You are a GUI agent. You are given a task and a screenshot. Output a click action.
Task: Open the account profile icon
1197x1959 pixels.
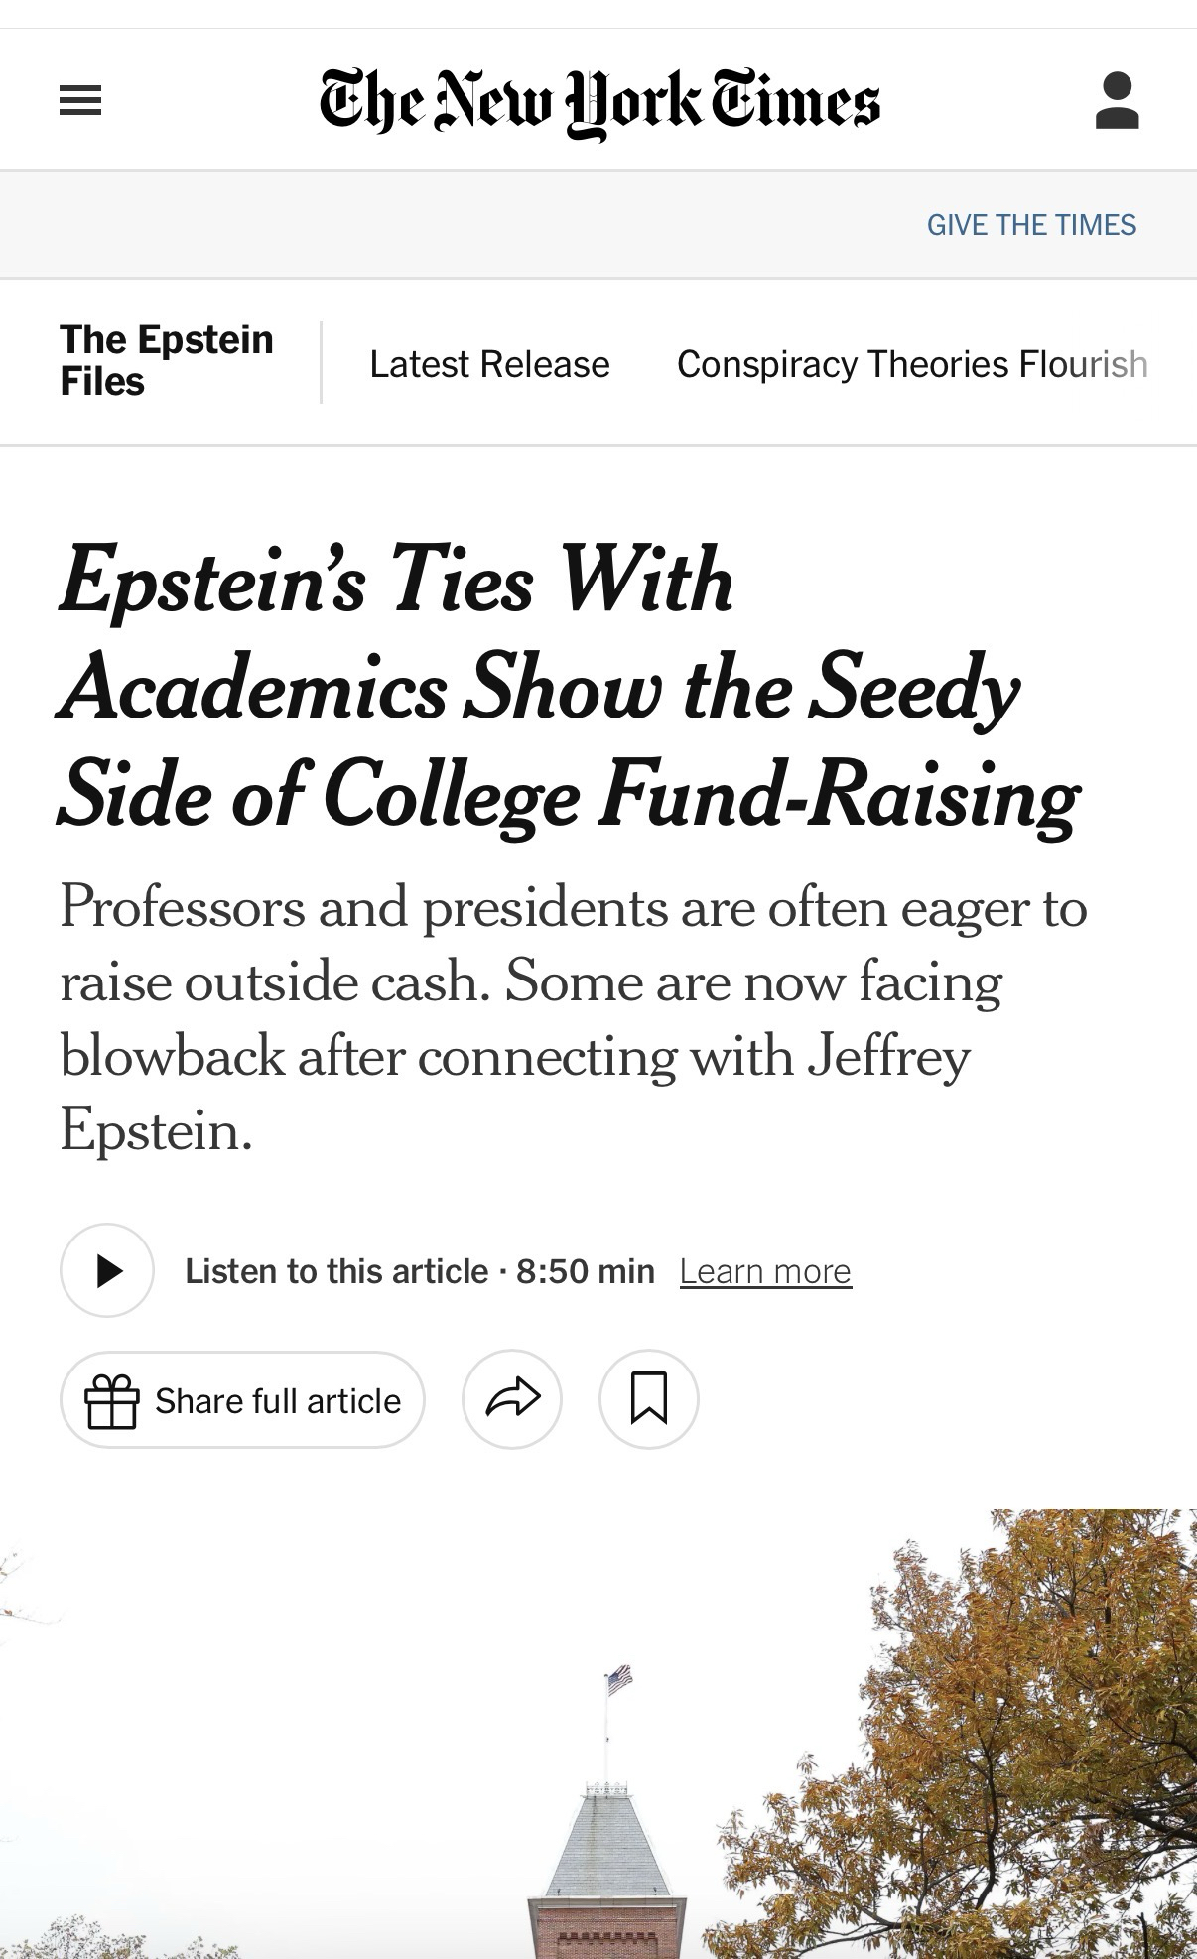(x=1117, y=100)
